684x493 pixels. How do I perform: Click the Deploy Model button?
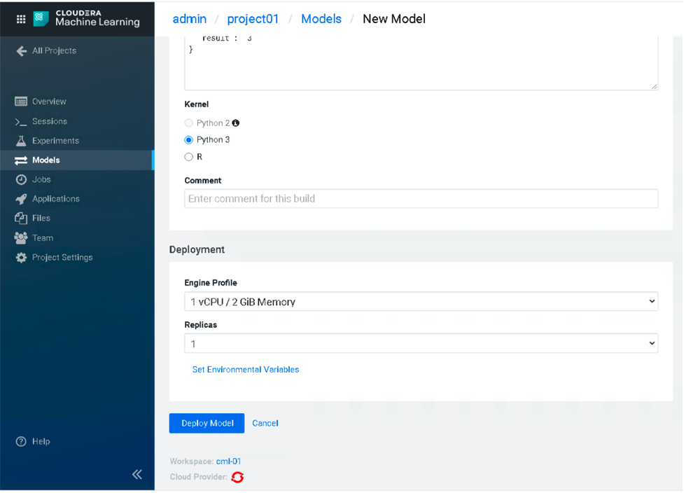(207, 423)
